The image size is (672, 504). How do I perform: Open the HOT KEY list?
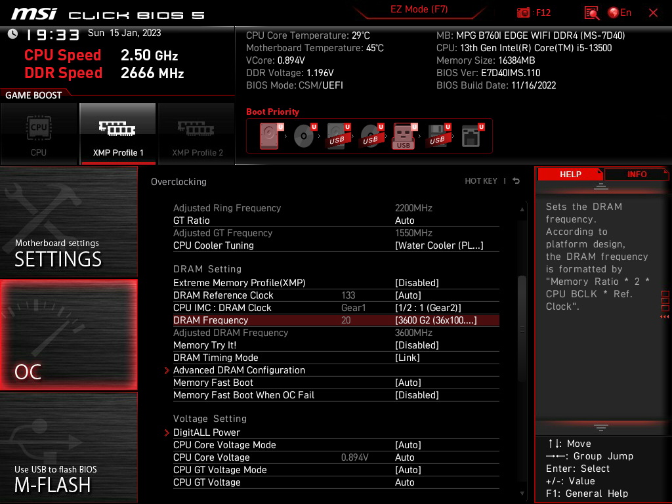coord(481,181)
